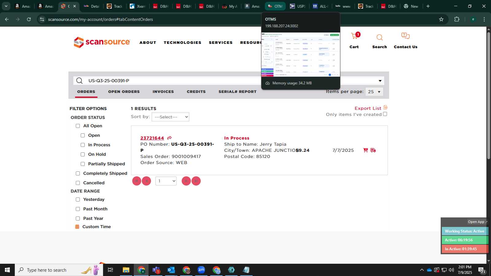Open the Technologies menu
This screenshot has height=276, width=491.
click(x=183, y=43)
